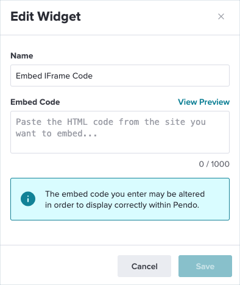Cancel editing the widget

click(x=144, y=266)
